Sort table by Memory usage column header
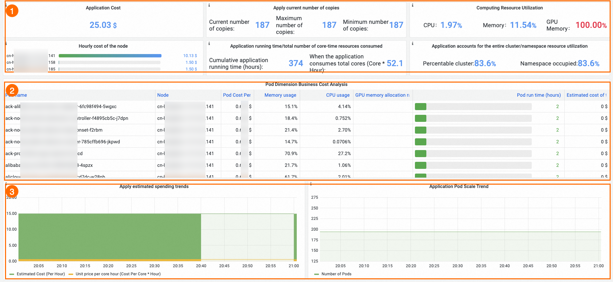The height and width of the screenshot is (282, 613). click(280, 95)
